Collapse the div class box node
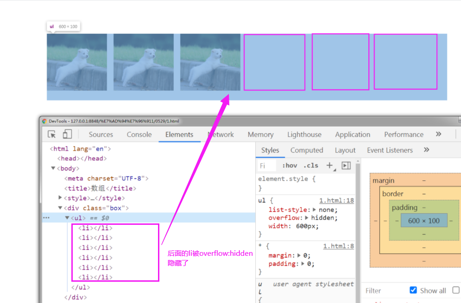This screenshot has width=461, height=303. (x=60, y=208)
